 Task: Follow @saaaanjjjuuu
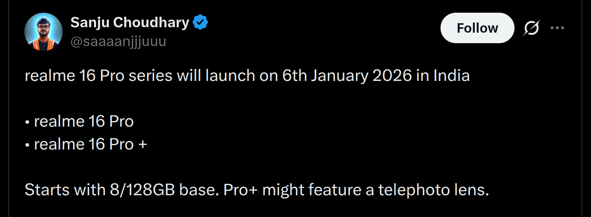[x=477, y=28]
